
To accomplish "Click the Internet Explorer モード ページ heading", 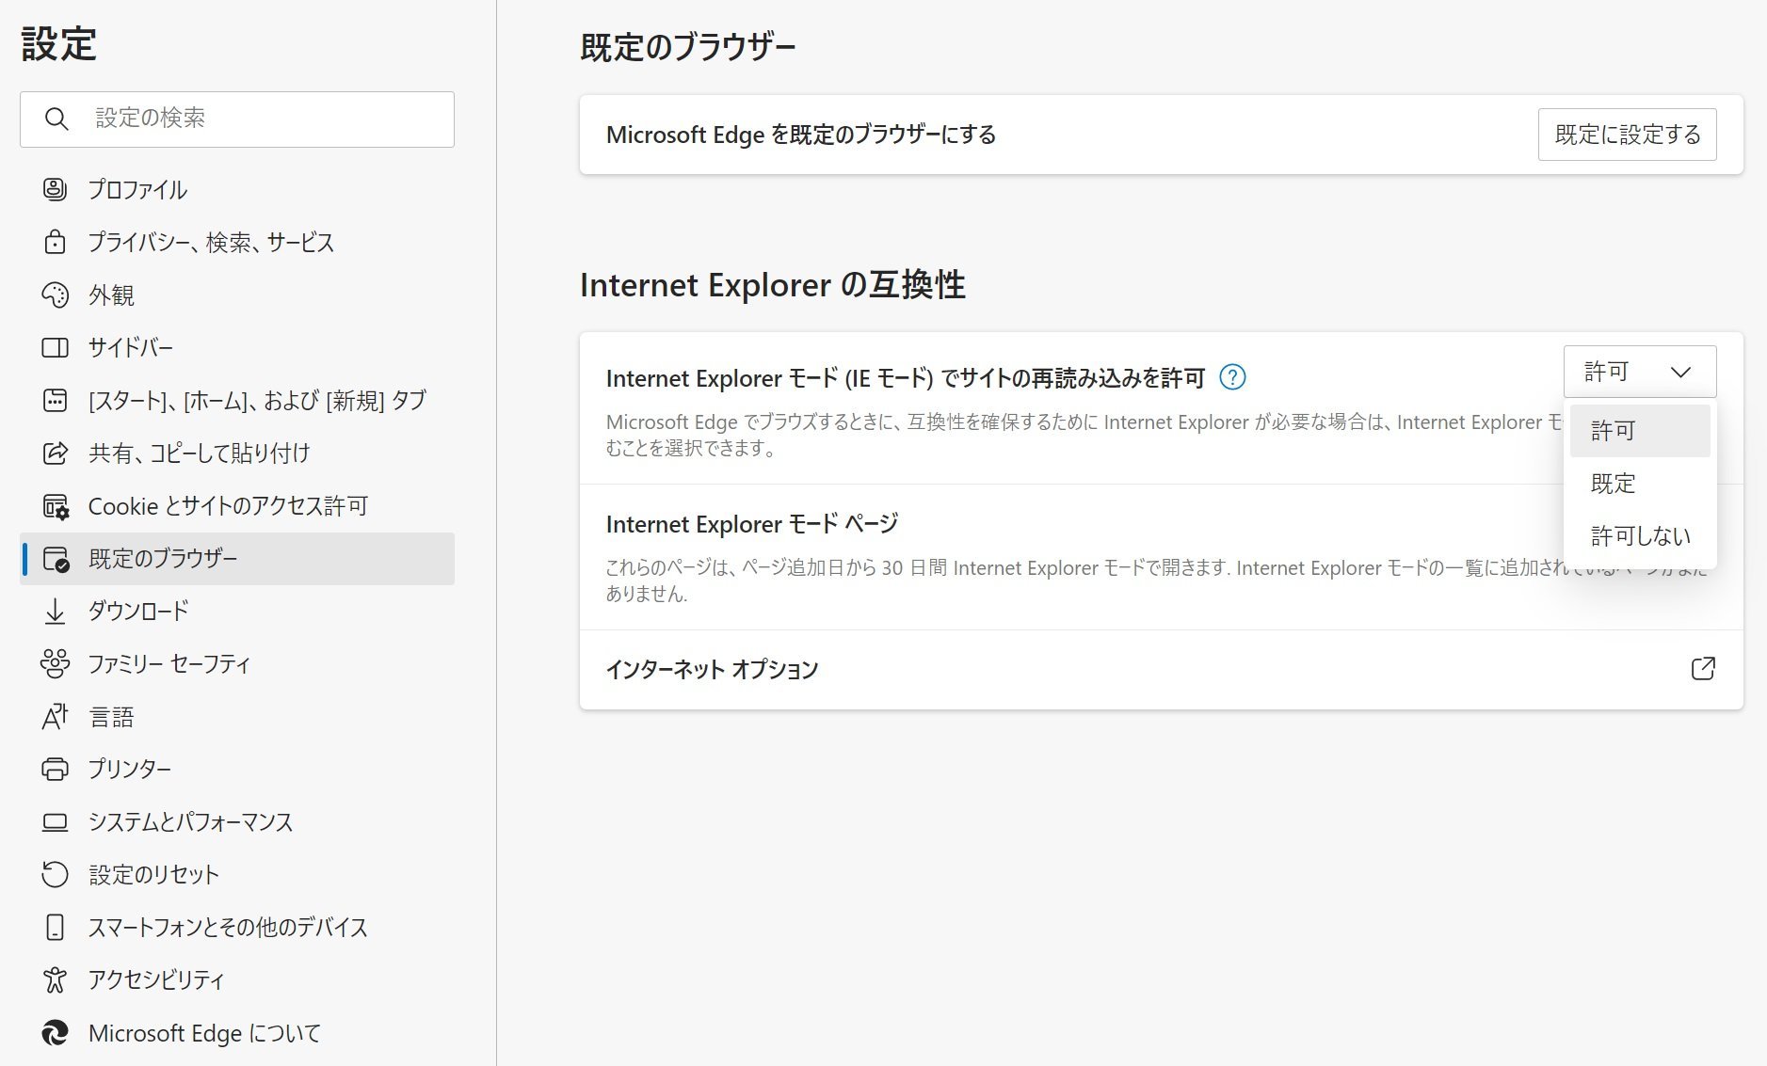I will (x=752, y=523).
